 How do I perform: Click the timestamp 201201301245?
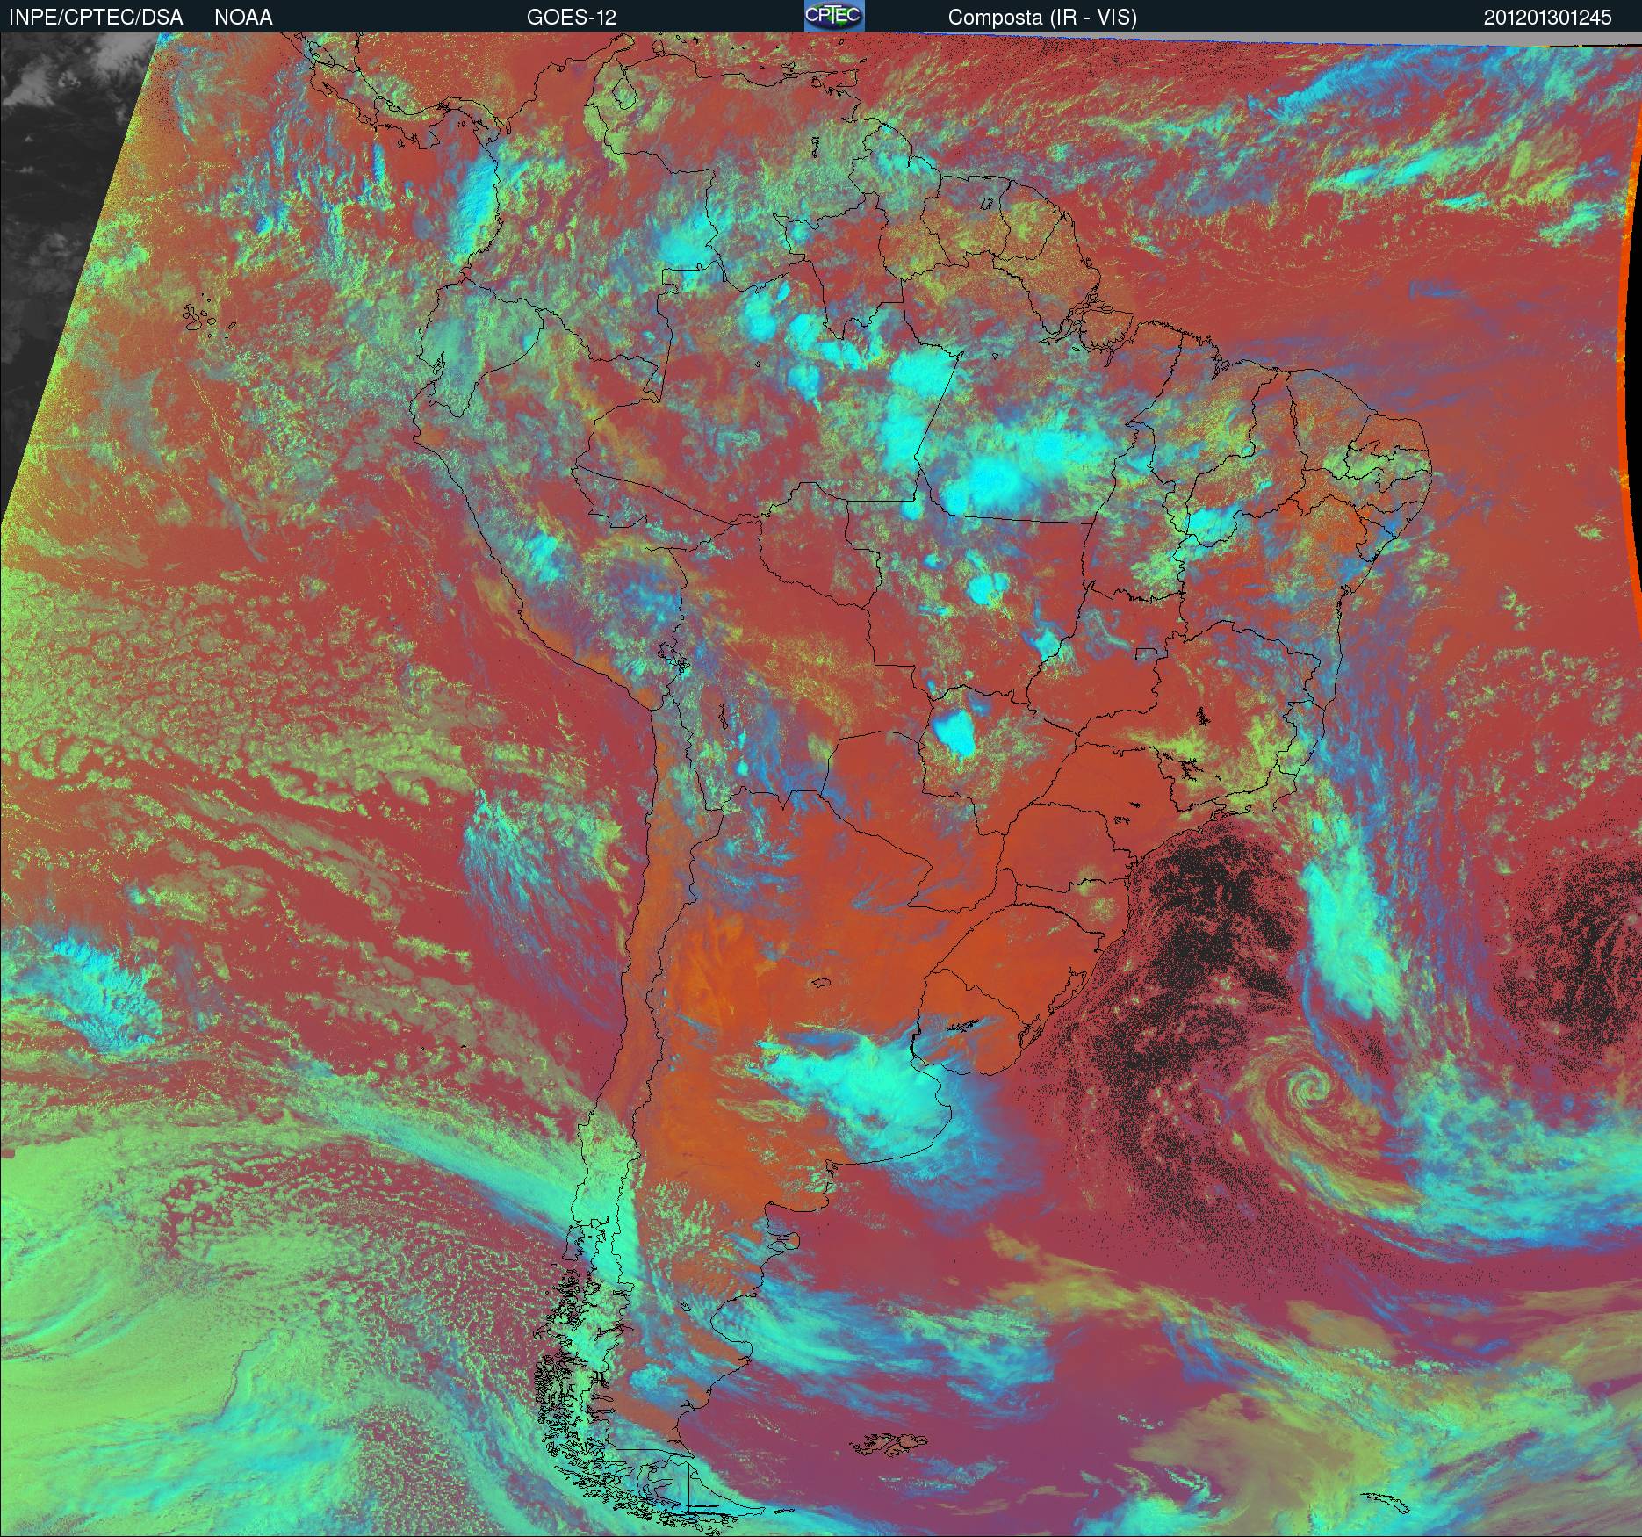(x=1548, y=17)
